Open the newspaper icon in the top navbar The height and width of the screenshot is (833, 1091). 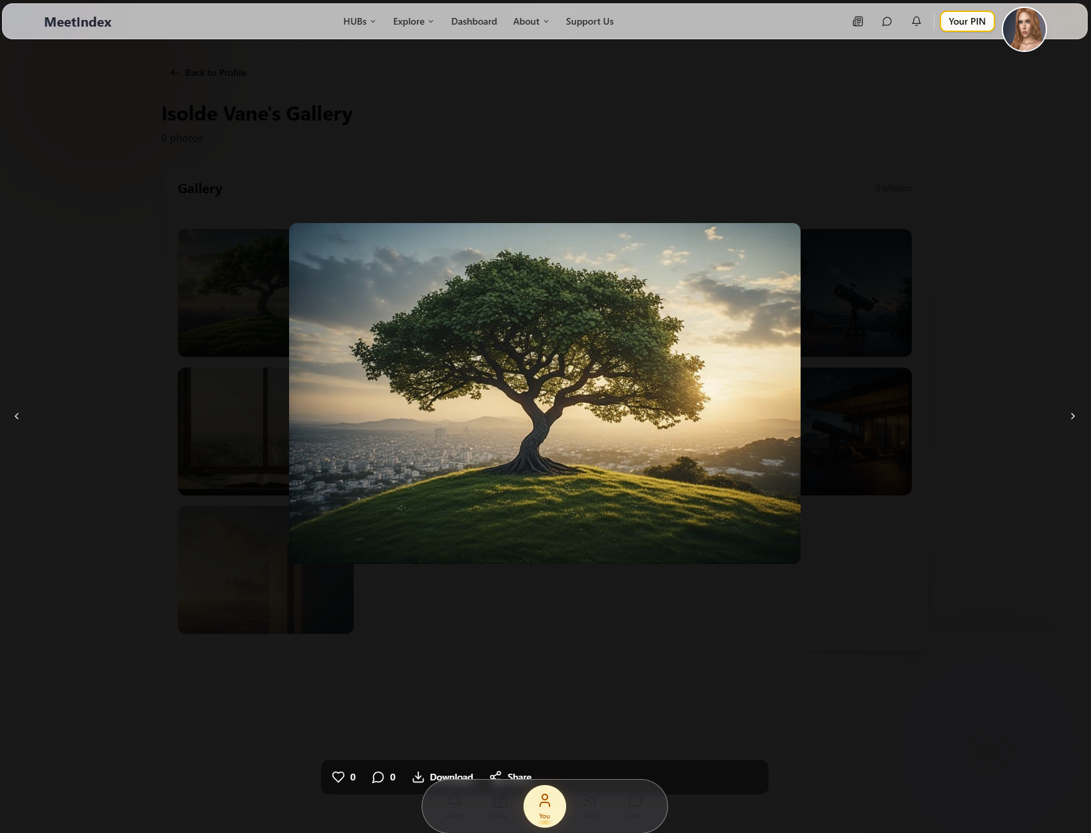click(858, 21)
